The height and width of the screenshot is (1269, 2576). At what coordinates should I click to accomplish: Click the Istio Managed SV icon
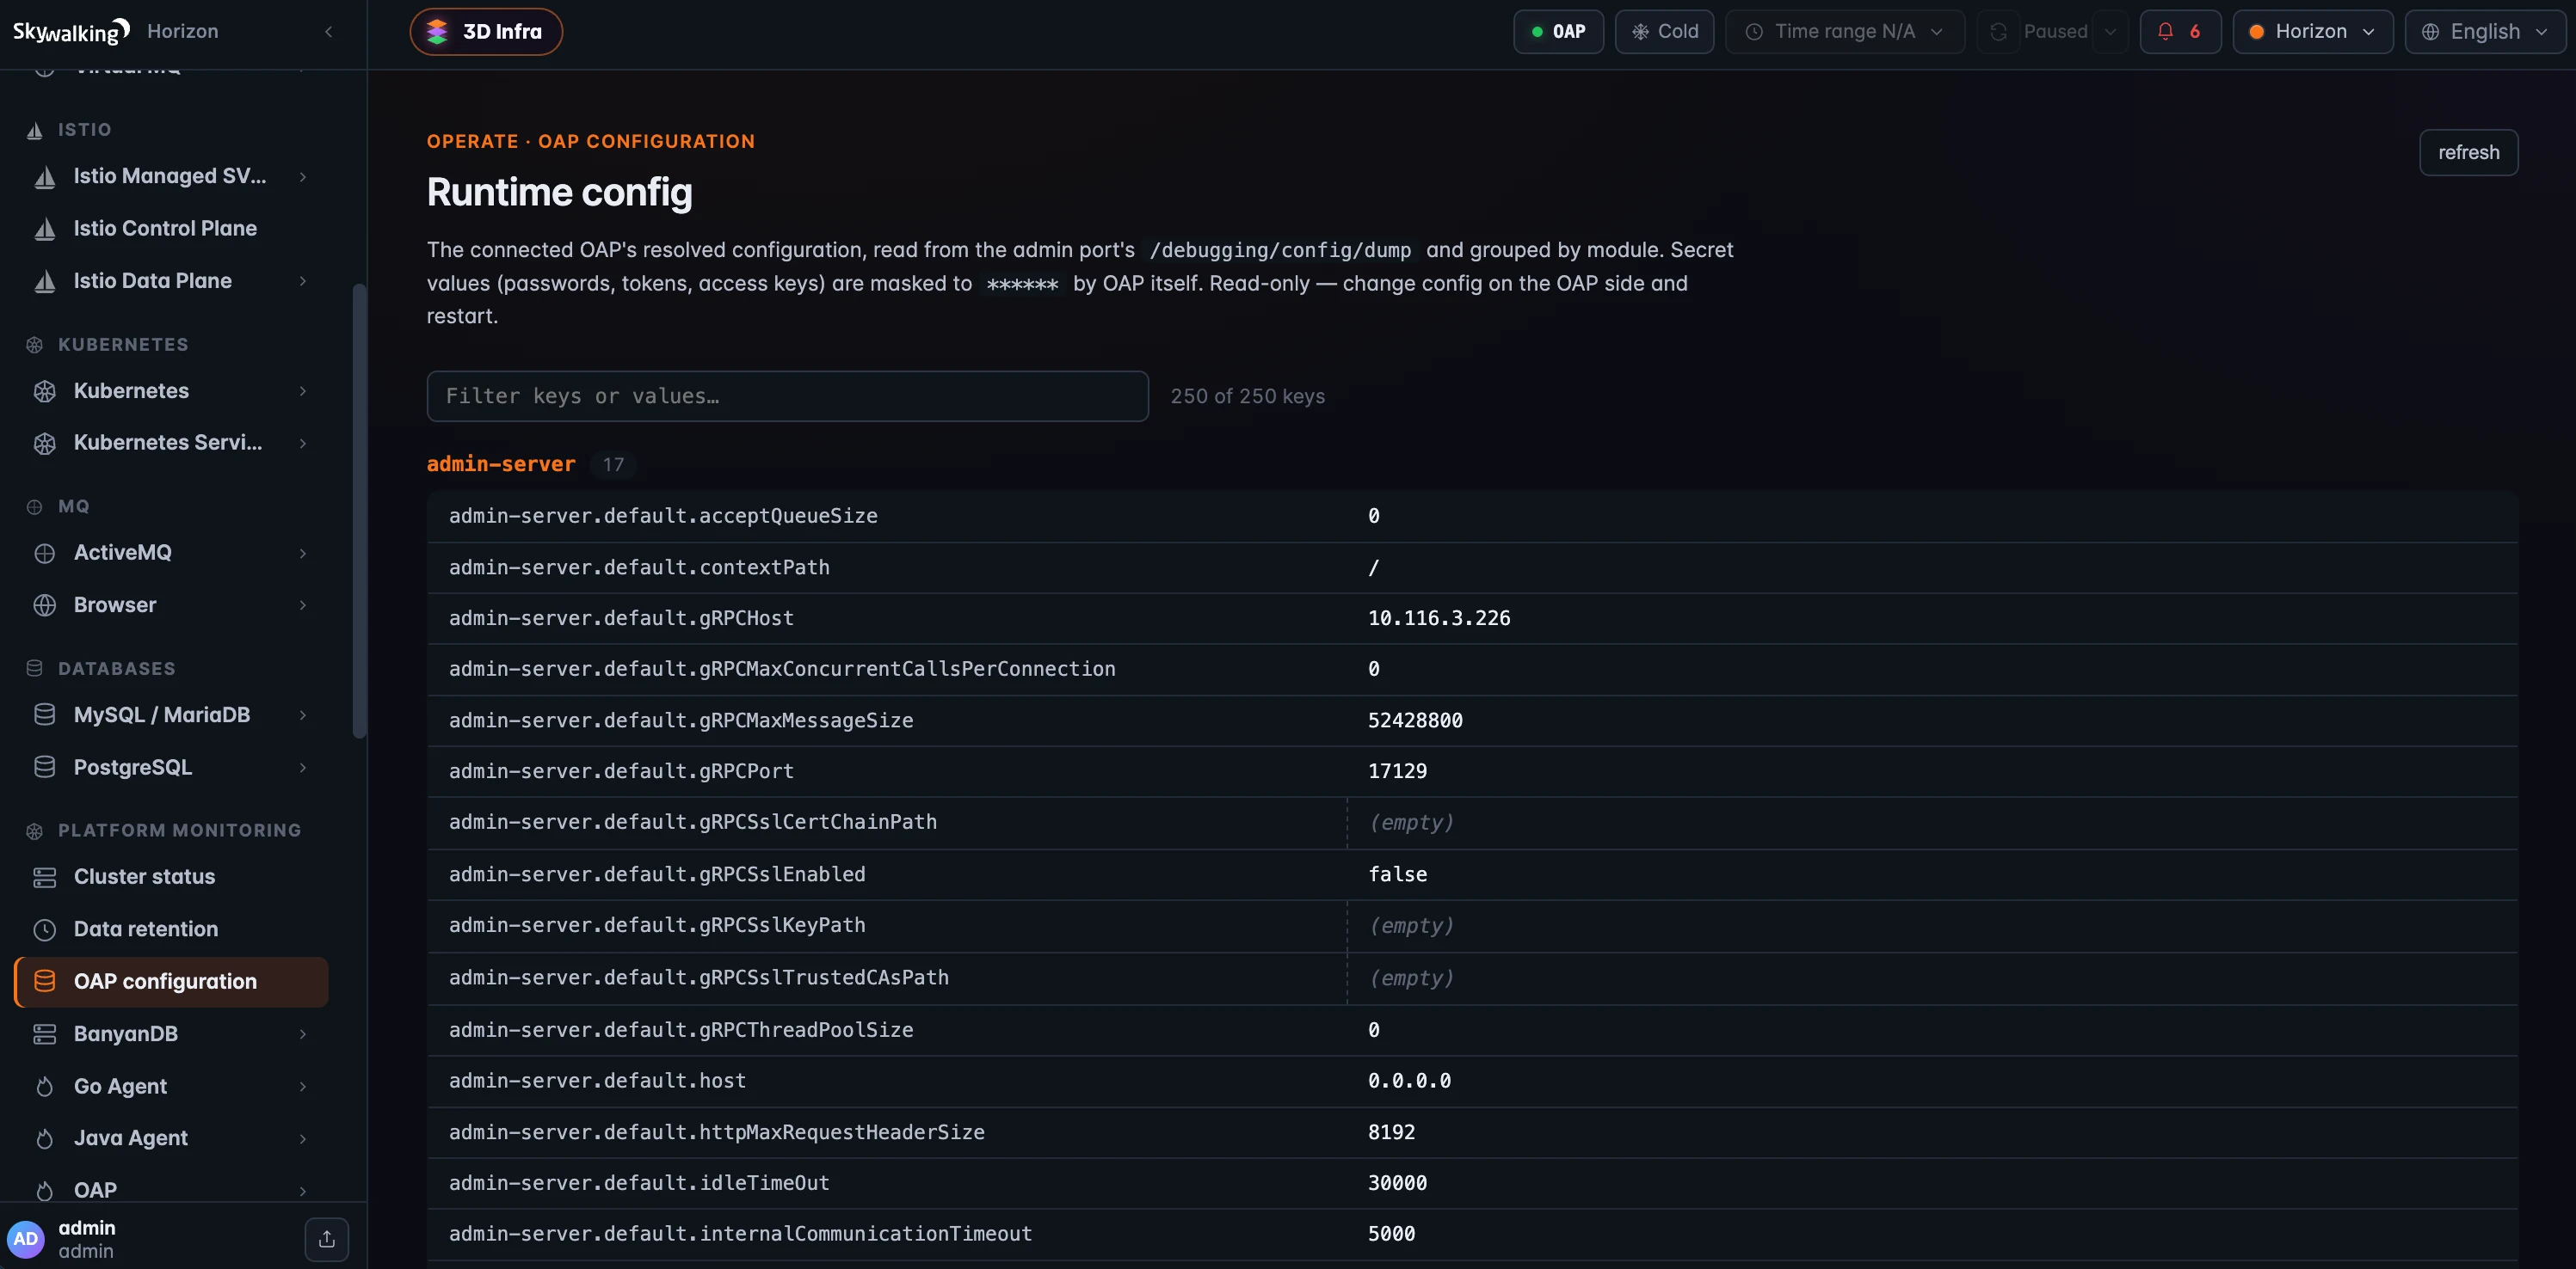45,177
